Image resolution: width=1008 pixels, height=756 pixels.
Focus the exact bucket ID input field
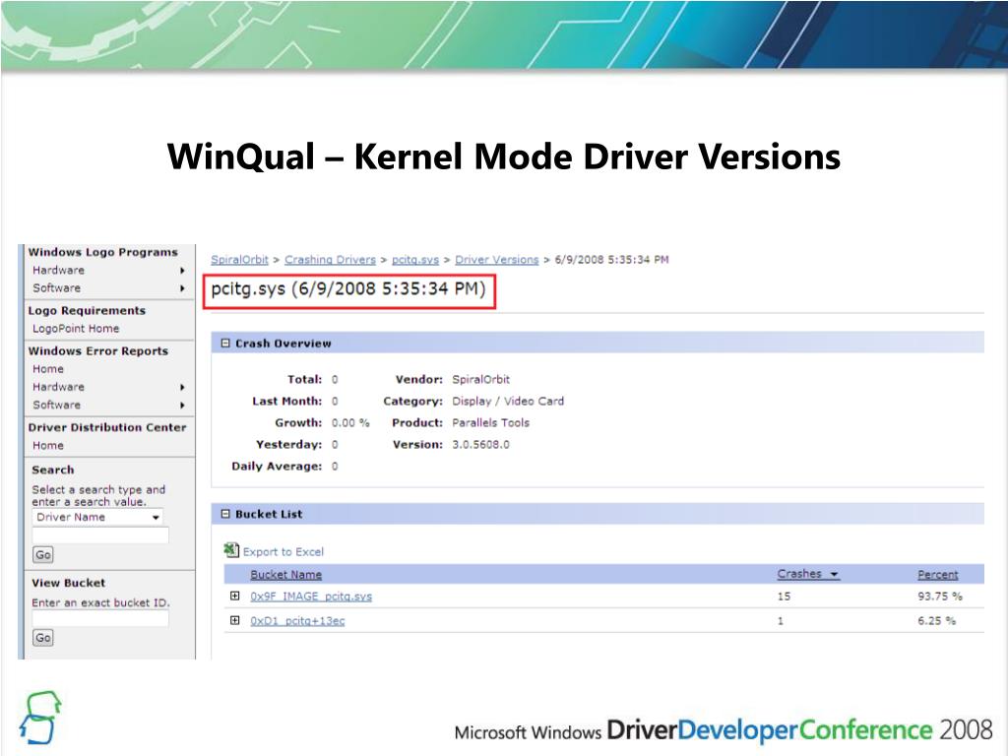(100, 618)
